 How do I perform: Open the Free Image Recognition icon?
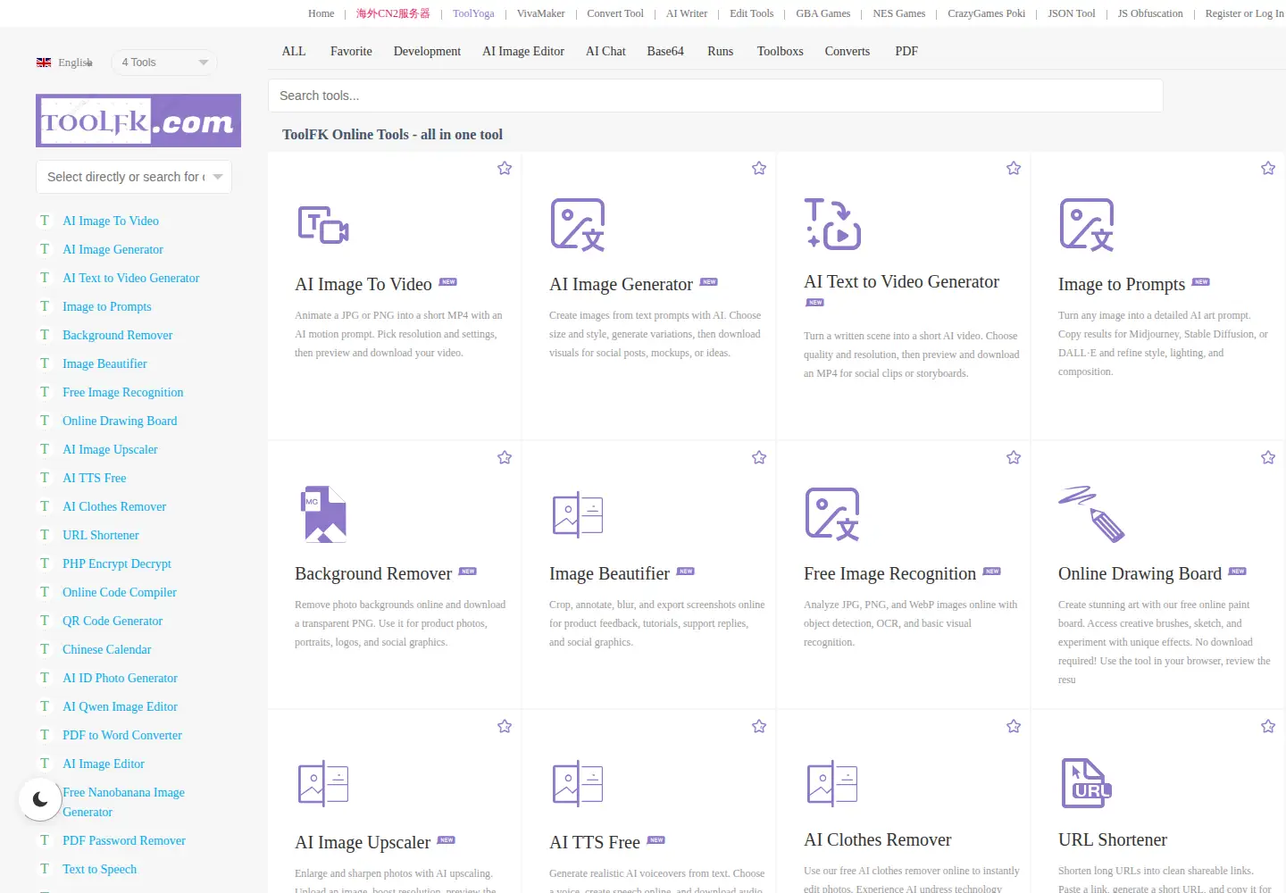(x=832, y=514)
